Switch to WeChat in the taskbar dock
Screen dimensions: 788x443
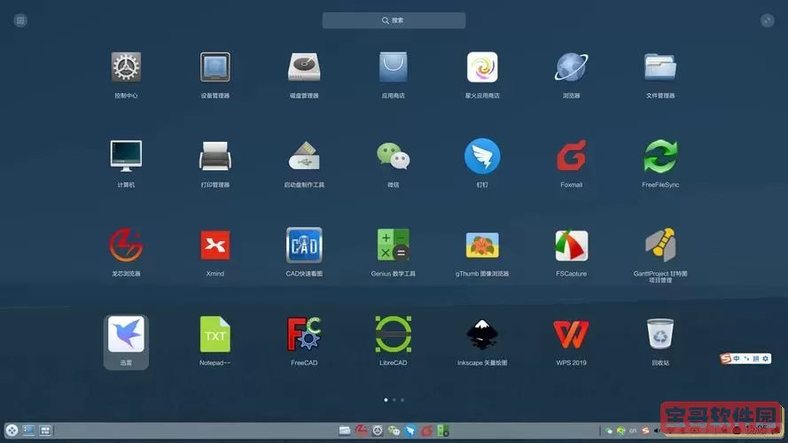[x=394, y=431]
